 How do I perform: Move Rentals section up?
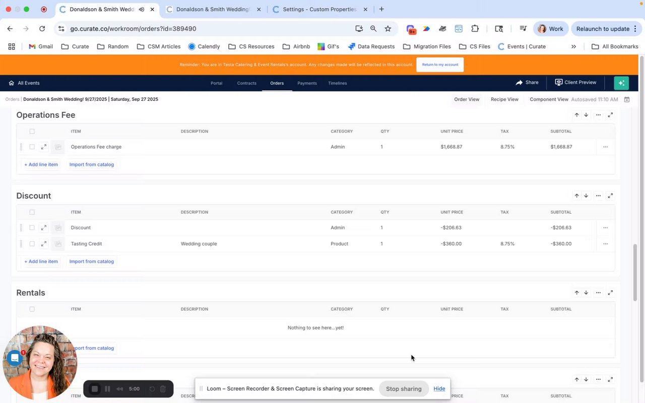pos(576,293)
